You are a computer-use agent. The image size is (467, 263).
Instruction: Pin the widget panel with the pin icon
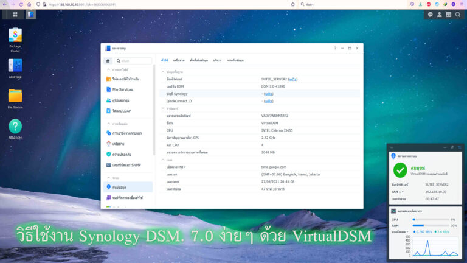(x=452, y=147)
